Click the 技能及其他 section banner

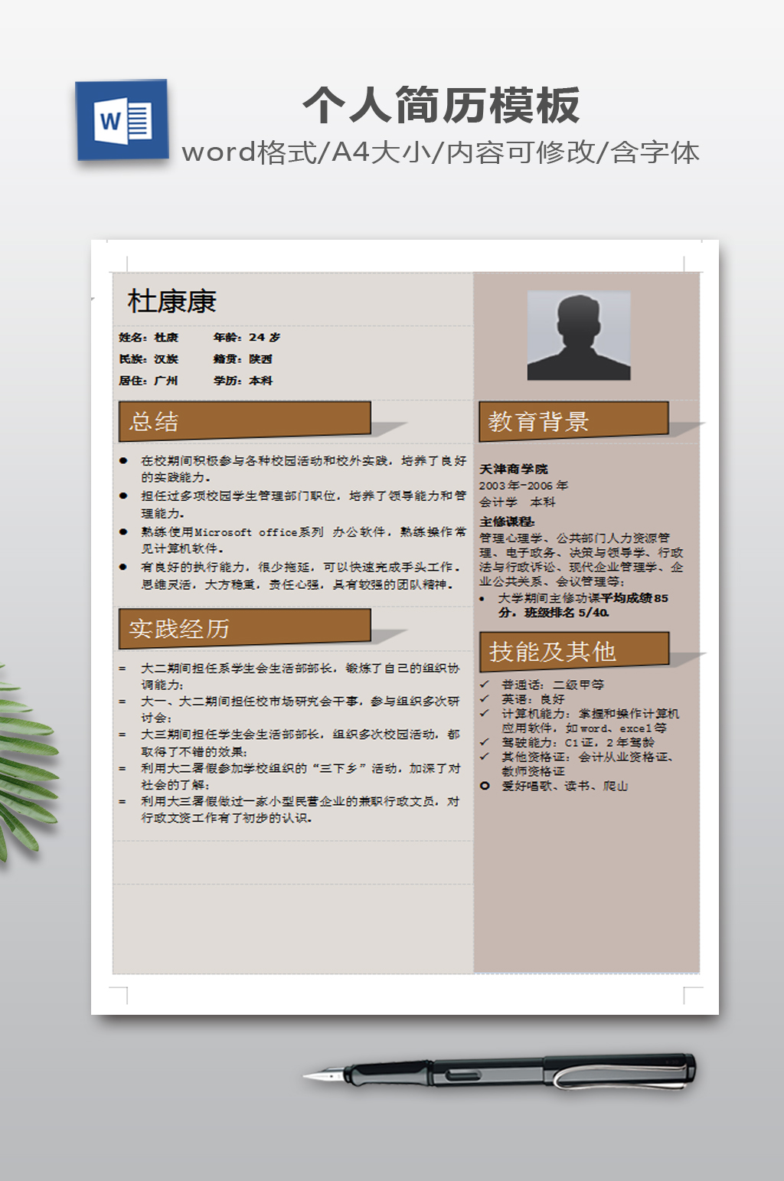574,652
